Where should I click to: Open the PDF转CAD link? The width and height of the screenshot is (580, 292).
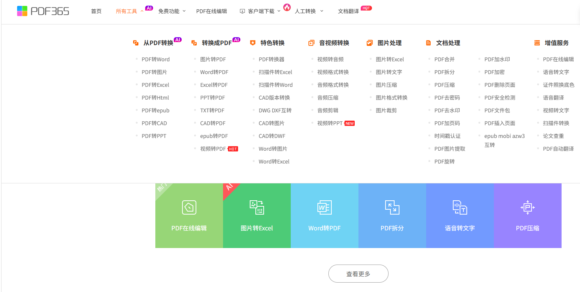tap(154, 123)
